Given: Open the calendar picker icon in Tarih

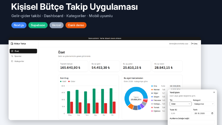Looking at the screenshot, I should tap(212, 114).
